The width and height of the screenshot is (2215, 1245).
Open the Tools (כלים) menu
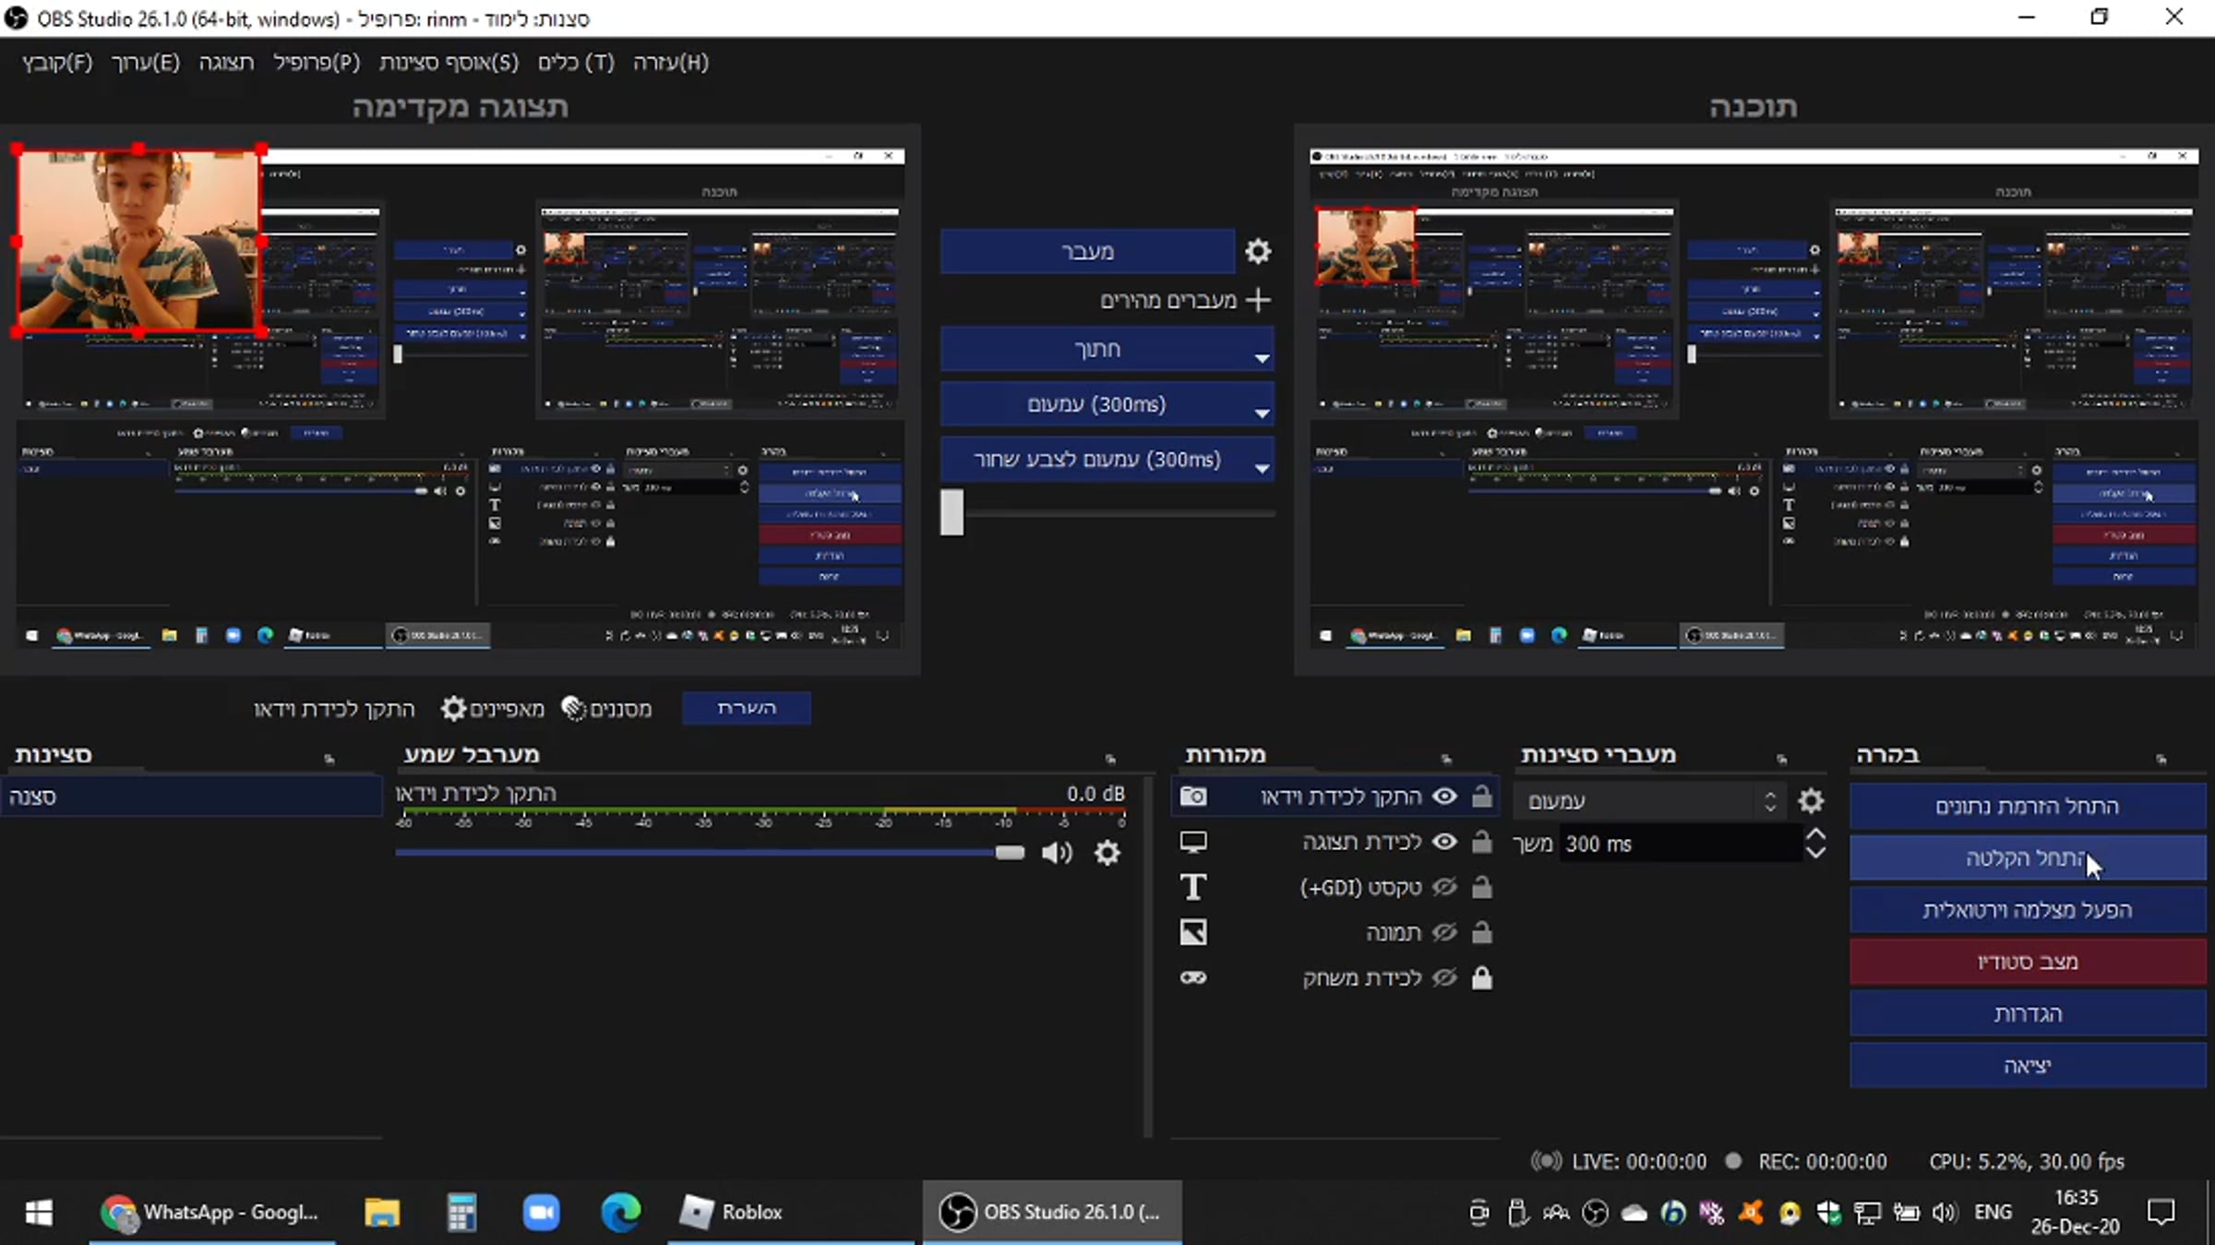pyautogui.click(x=576, y=62)
